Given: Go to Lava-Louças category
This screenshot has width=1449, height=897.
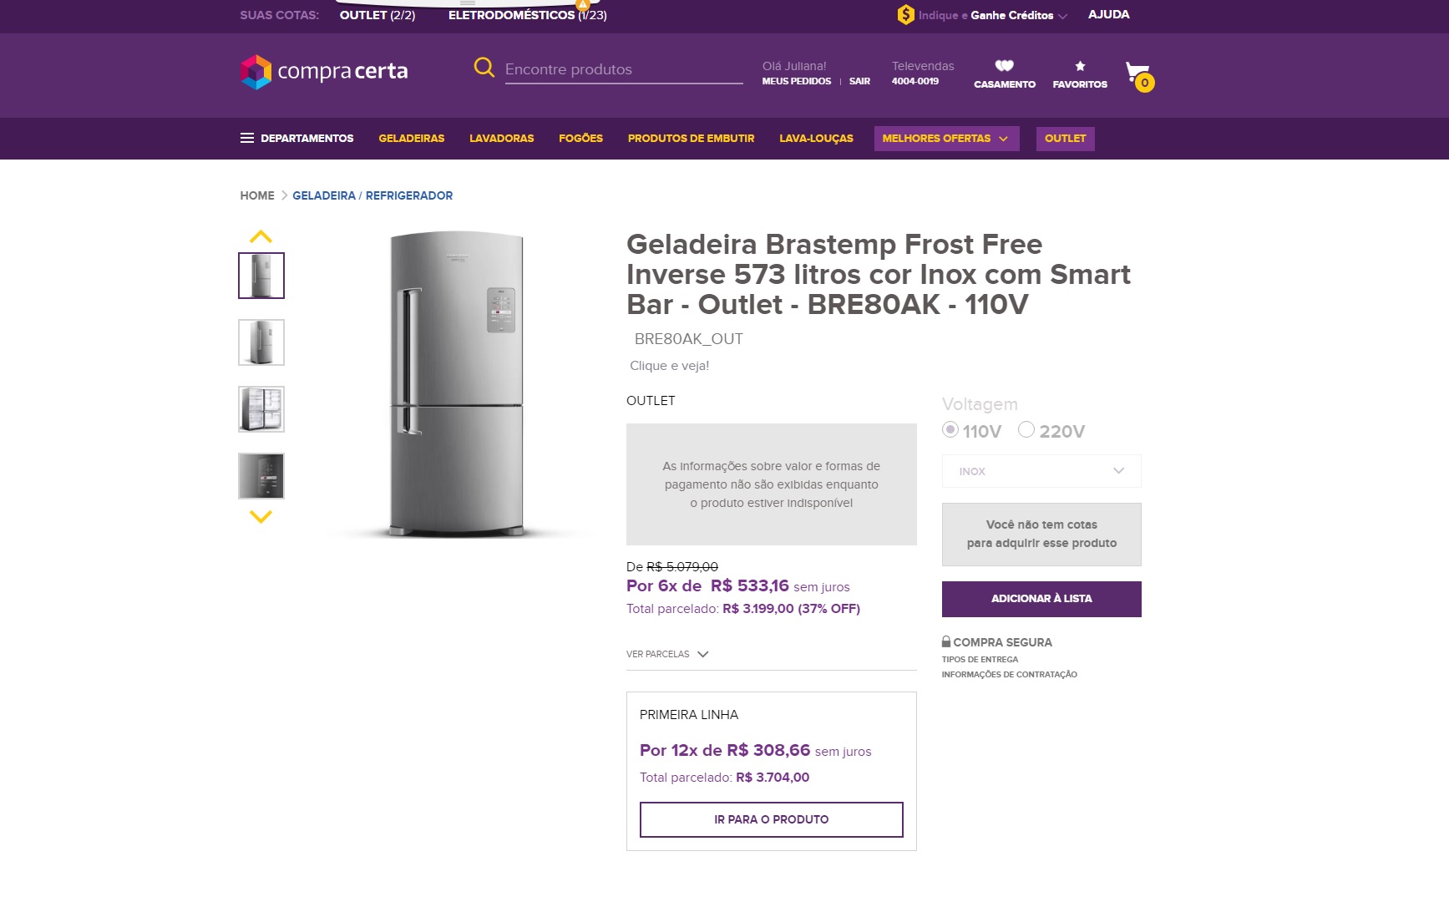Looking at the screenshot, I should coord(816,139).
